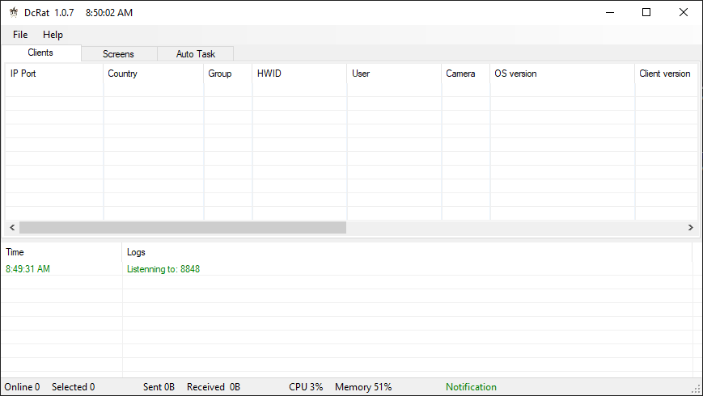The image size is (703, 396).
Task: Click the green Notification label in status bar
Action: (x=471, y=387)
